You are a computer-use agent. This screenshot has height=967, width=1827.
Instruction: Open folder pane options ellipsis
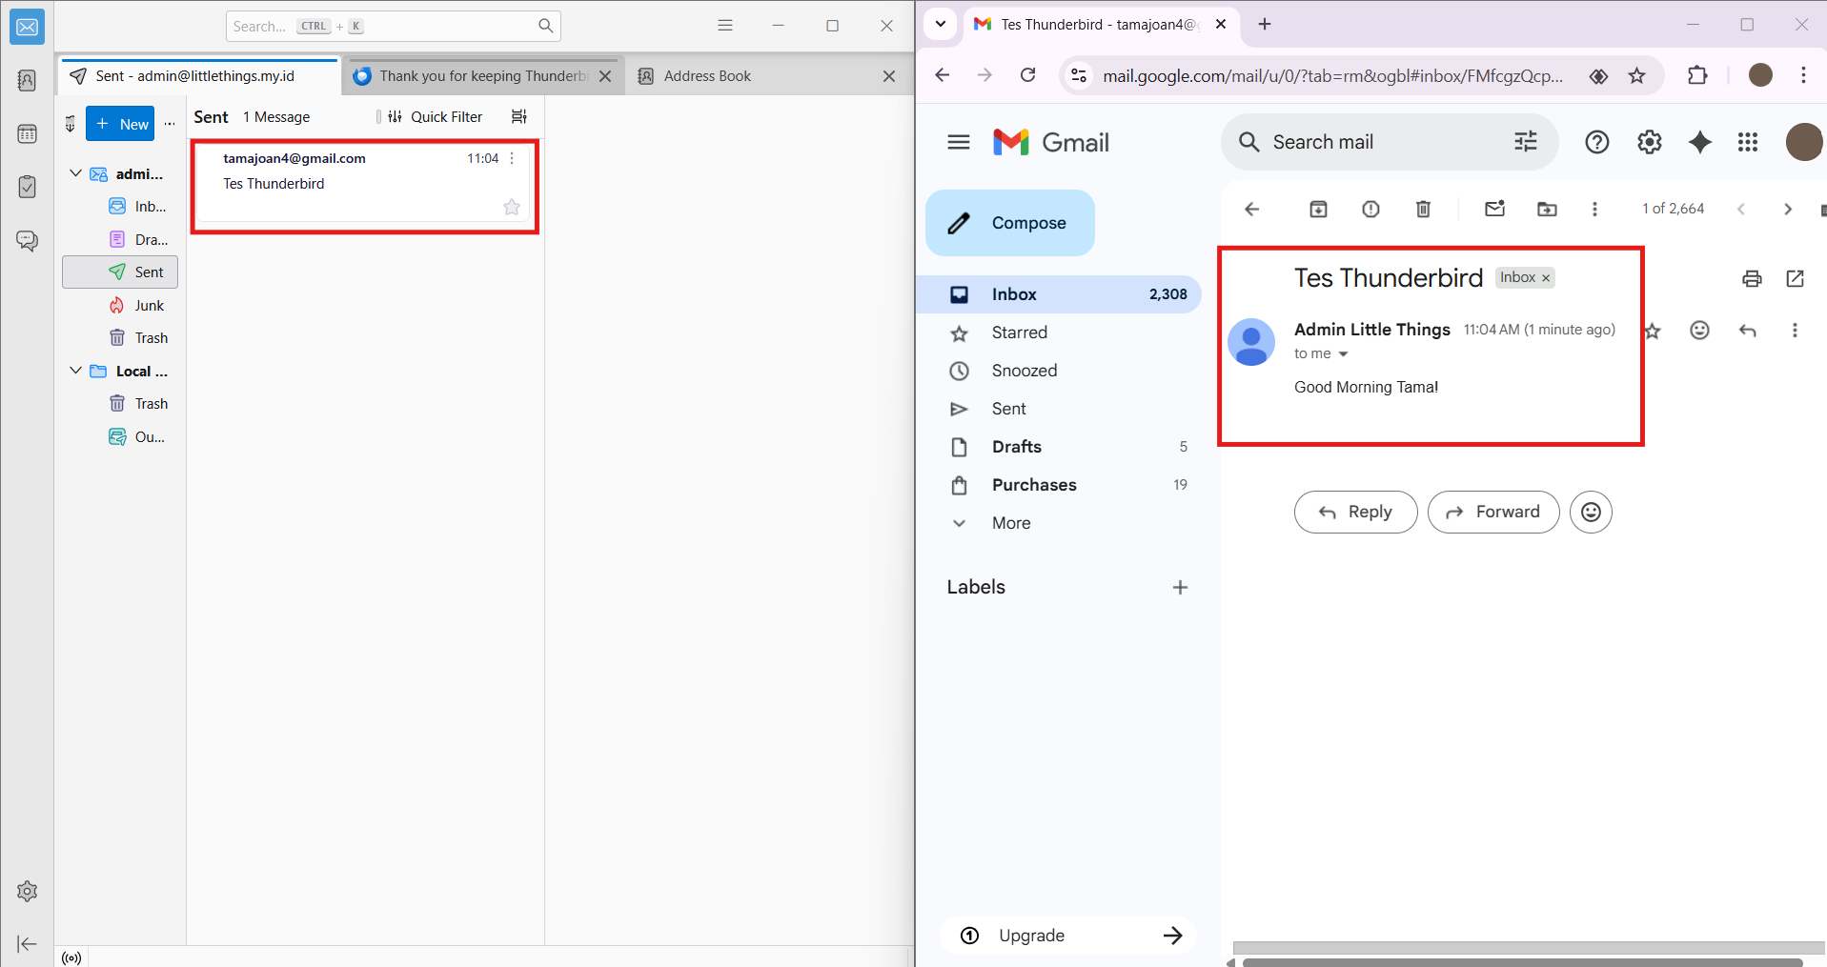[x=170, y=123]
